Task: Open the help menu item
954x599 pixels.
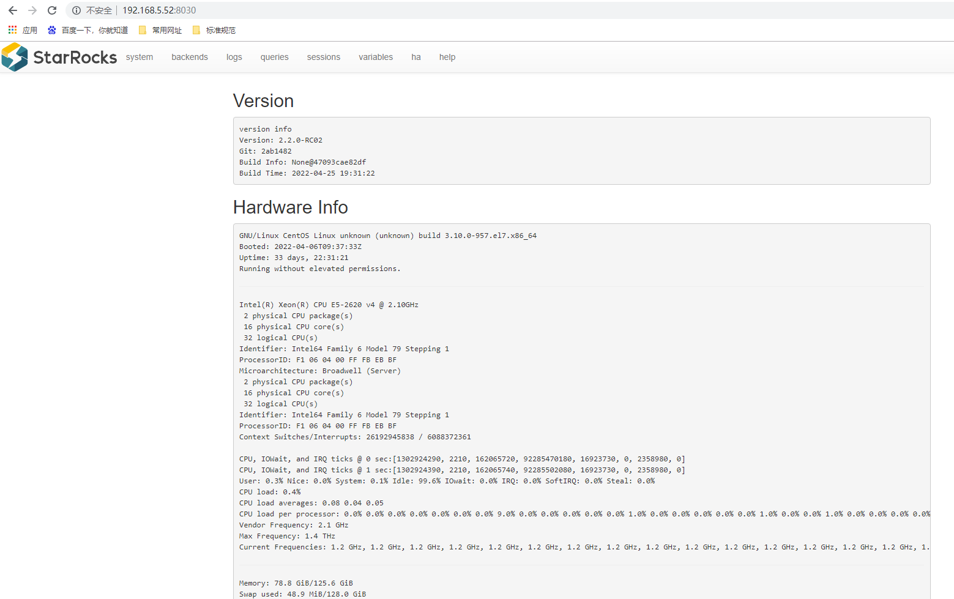Action: point(447,57)
